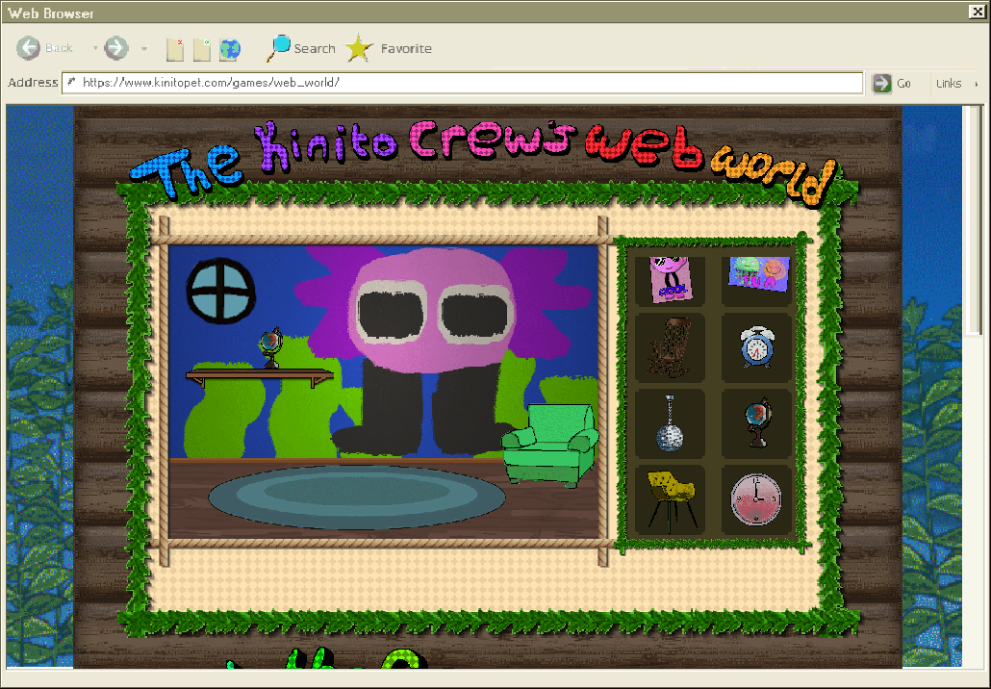
Task: Select the pink "Cool" poster item
Action: 669,279
